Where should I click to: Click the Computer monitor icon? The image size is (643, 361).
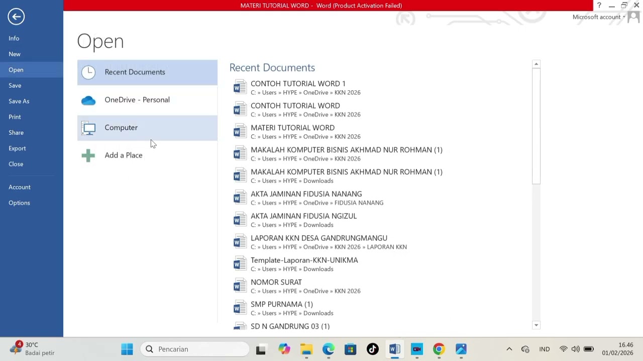point(88,128)
